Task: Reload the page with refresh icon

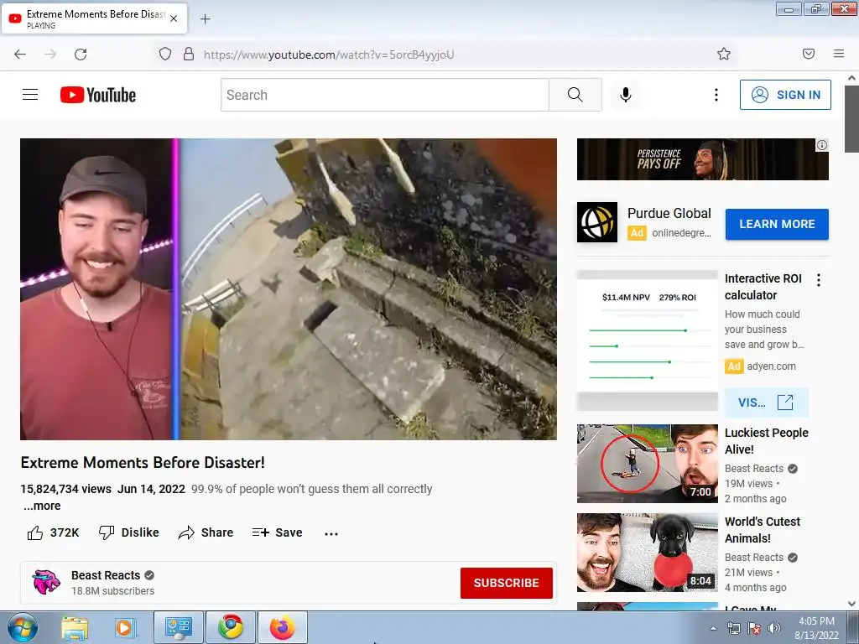Action: pos(81,55)
